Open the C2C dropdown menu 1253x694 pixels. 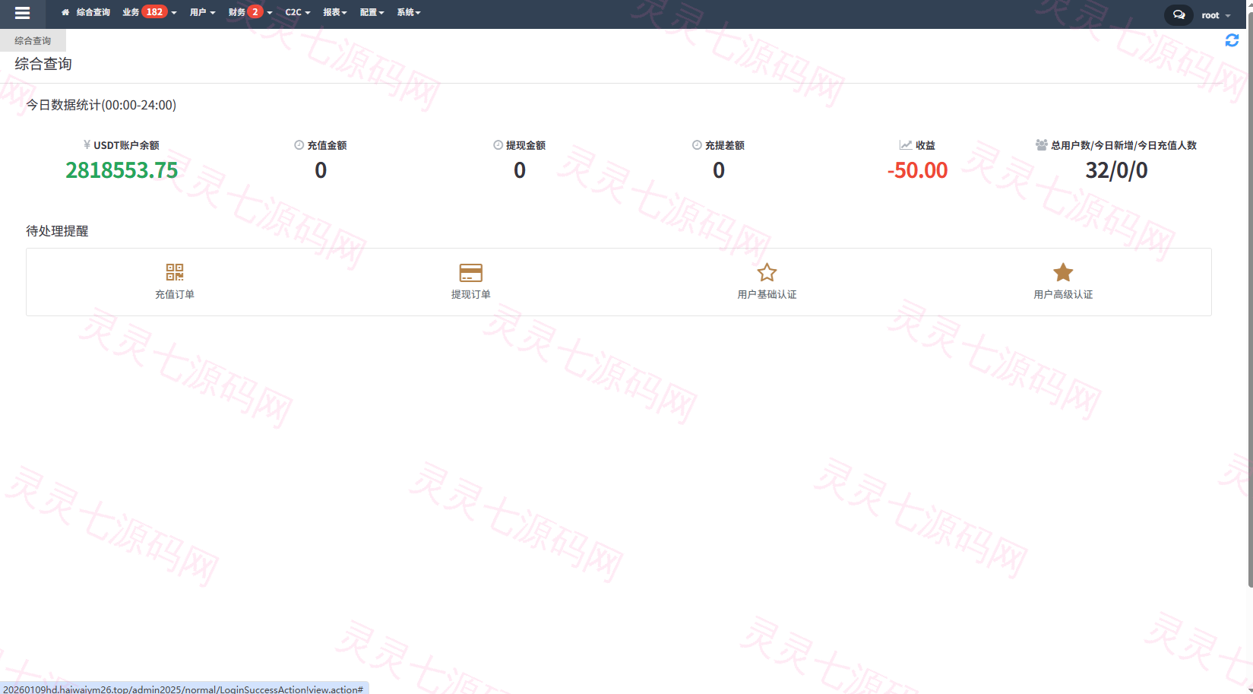point(297,12)
